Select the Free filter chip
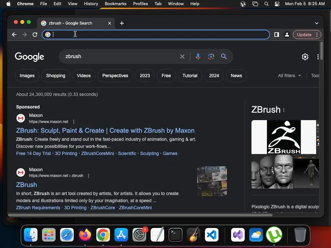The image size is (331, 248). (x=166, y=76)
